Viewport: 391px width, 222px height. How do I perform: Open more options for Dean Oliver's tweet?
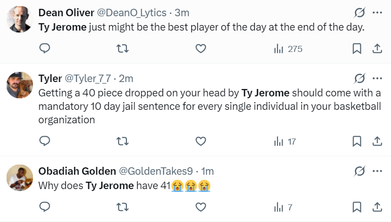[377, 13]
